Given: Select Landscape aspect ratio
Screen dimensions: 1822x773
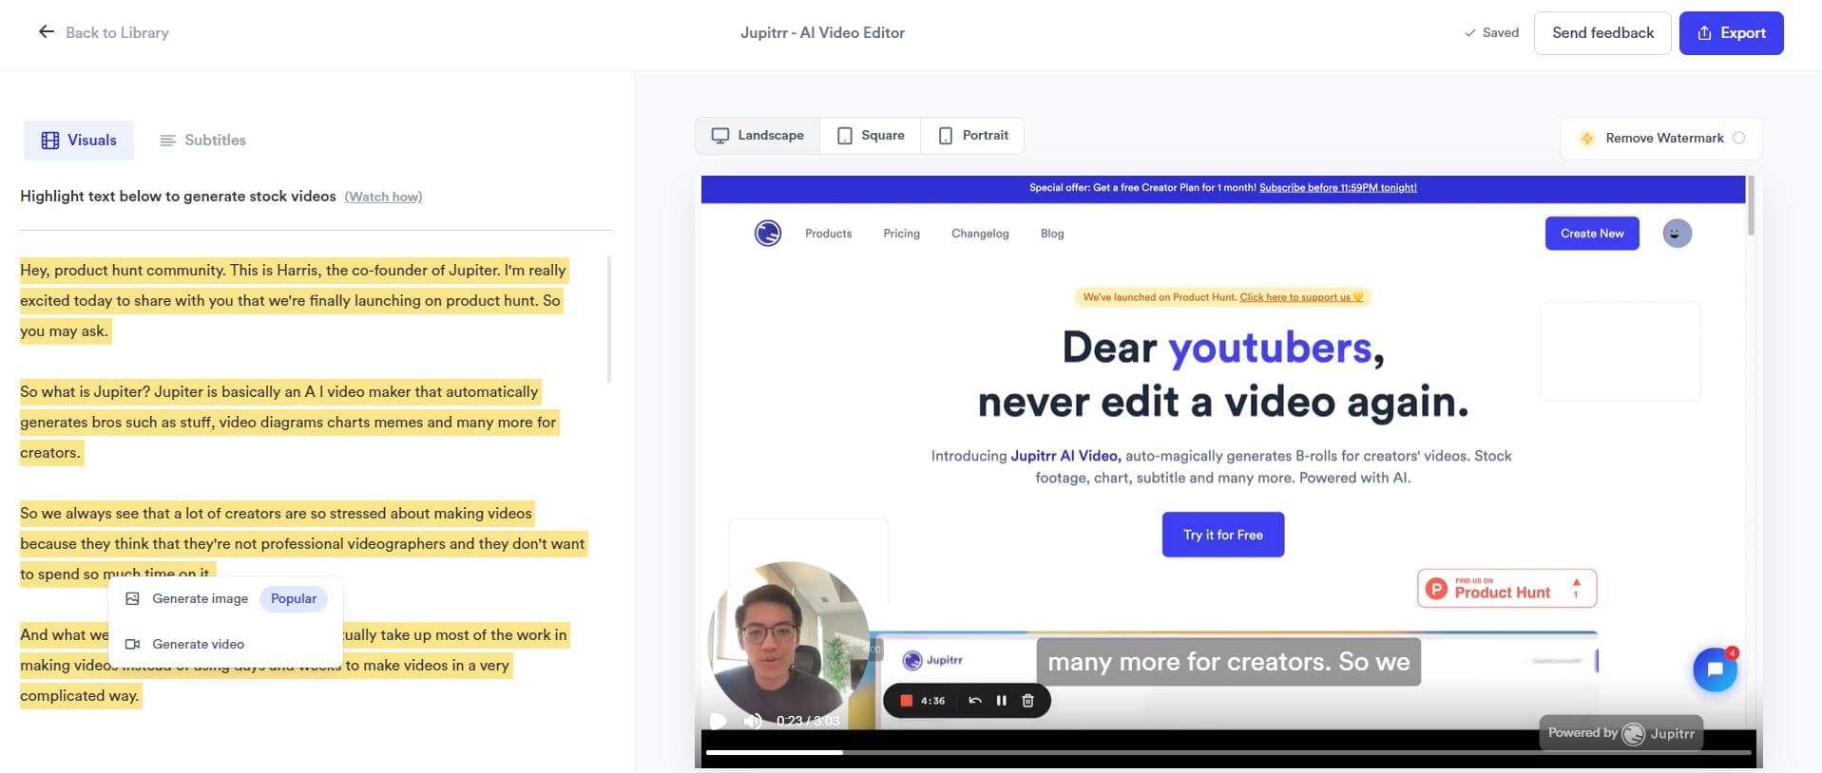Looking at the screenshot, I should click(x=758, y=136).
